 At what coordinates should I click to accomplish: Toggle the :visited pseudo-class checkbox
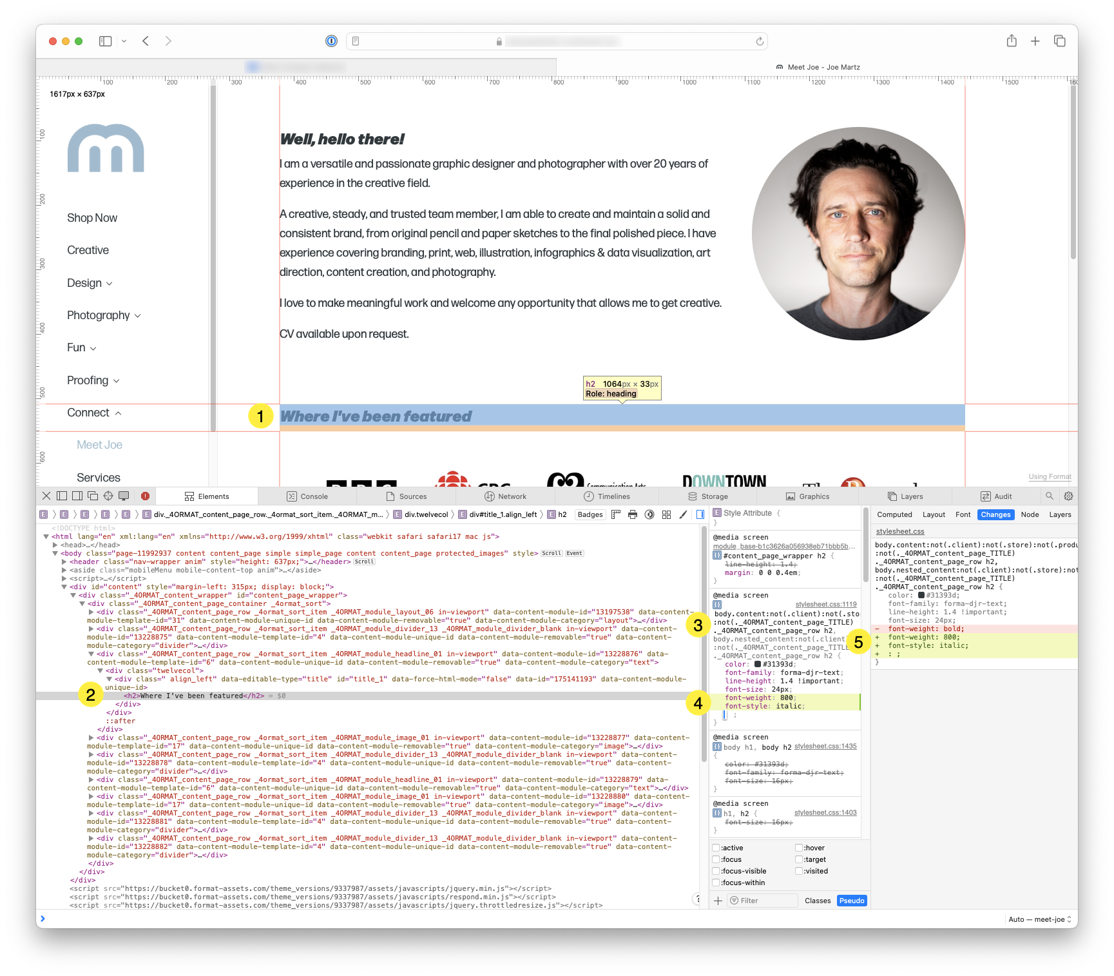coord(799,871)
